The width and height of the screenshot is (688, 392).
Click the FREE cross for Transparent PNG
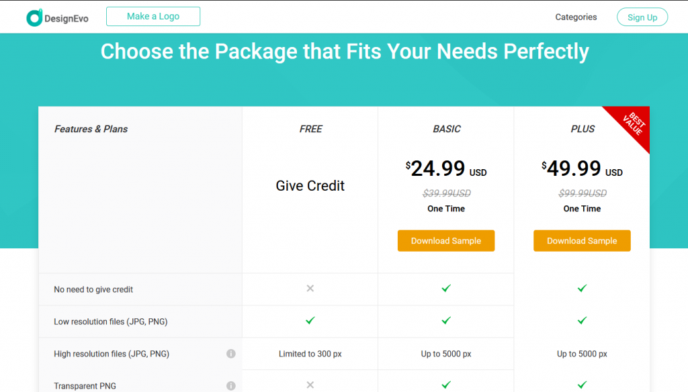[x=310, y=385]
